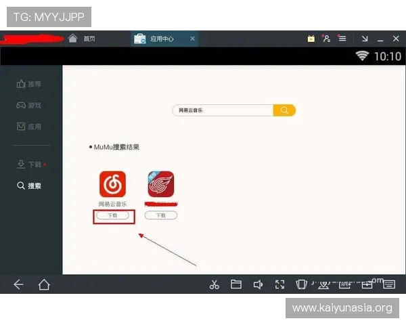Click the 10:10 clock
The width and height of the screenshot is (406, 325).
388,56
